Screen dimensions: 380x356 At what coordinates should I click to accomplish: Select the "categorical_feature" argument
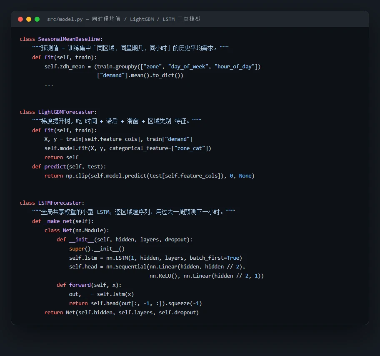point(139,148)
